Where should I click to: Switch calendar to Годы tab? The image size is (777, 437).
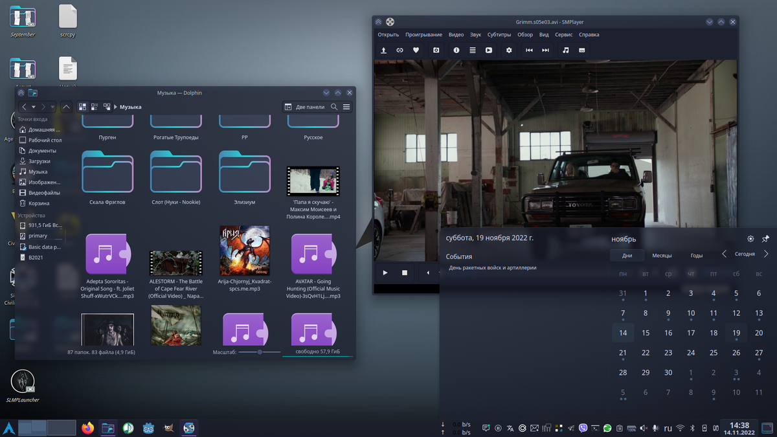coord(697,255)
